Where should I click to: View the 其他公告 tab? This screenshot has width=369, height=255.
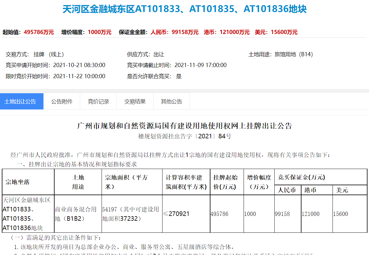click(x=172, y=101)
